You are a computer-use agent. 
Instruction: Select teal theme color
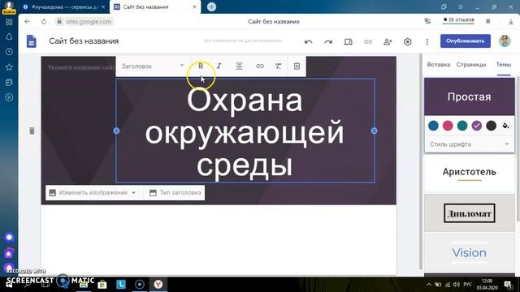coord(462,126)
